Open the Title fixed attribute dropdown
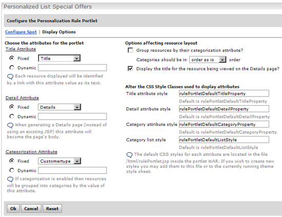This screenshot has width=282, height=217. point(59,58)
